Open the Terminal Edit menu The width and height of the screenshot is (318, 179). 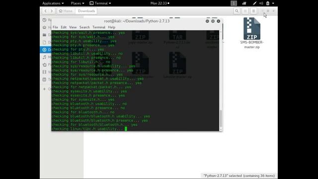point(64,27)
